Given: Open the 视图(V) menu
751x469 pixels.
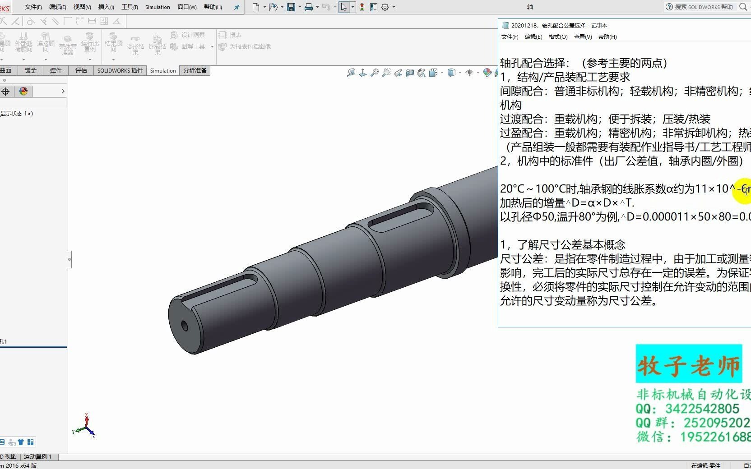Looking at the screenshot, I should [x=82, y=7].
